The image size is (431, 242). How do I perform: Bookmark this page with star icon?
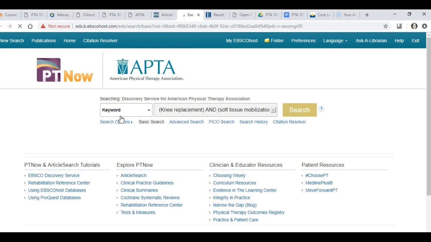click(386, 26)
